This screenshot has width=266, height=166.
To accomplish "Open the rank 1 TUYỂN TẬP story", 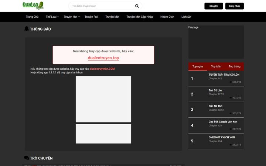I will point(224,75).
